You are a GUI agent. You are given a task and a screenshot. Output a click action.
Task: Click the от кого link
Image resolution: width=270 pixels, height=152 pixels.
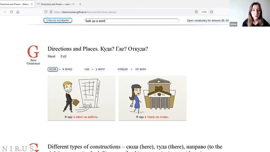point(140,69)
